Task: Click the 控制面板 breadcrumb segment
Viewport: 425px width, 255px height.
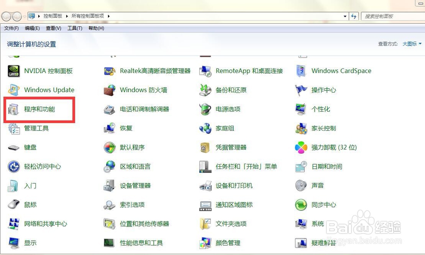Action: pyautogui.click(x=53, y=16)
